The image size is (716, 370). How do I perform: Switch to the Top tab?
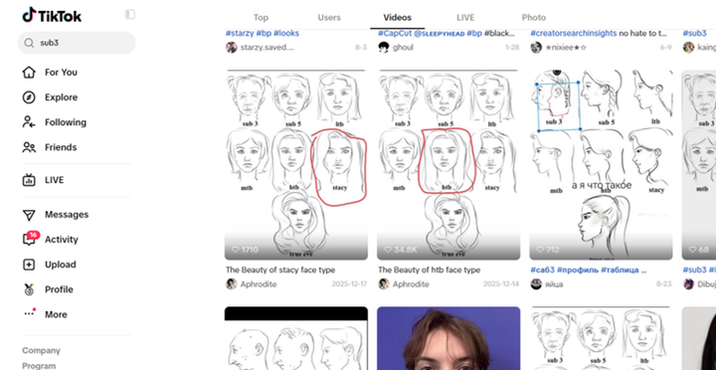261,17
